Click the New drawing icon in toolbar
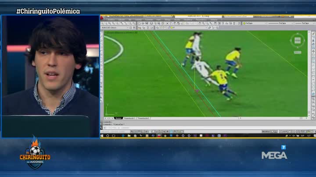The height and width of the screenshot is (177, 316). 139,24
